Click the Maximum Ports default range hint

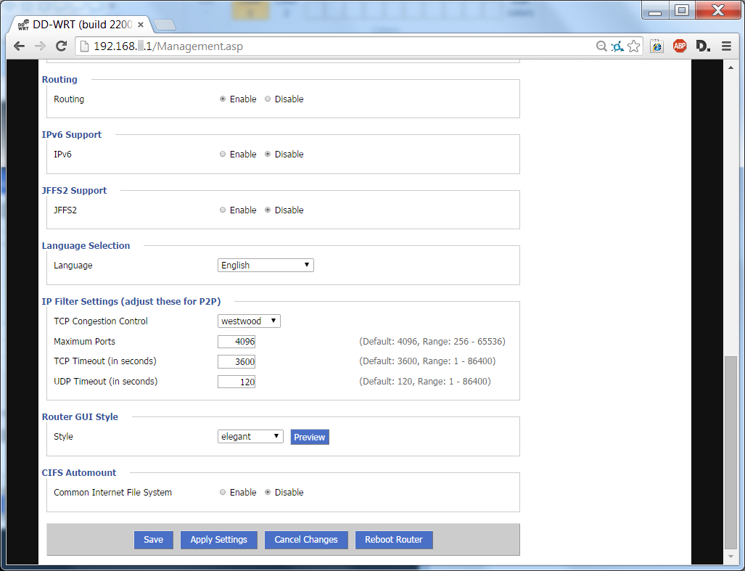click(432, 342)
